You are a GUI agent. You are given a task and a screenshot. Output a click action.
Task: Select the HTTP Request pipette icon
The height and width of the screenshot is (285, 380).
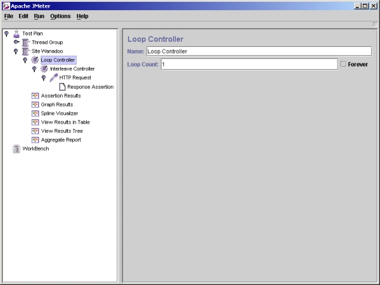click(x=54, y=78)
